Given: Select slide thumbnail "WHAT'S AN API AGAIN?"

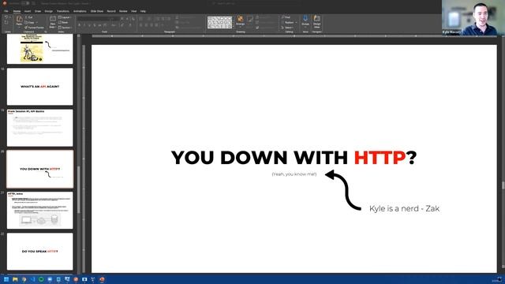Looking at the screenshot, I should pyautogui.click(x=40, y=87).
